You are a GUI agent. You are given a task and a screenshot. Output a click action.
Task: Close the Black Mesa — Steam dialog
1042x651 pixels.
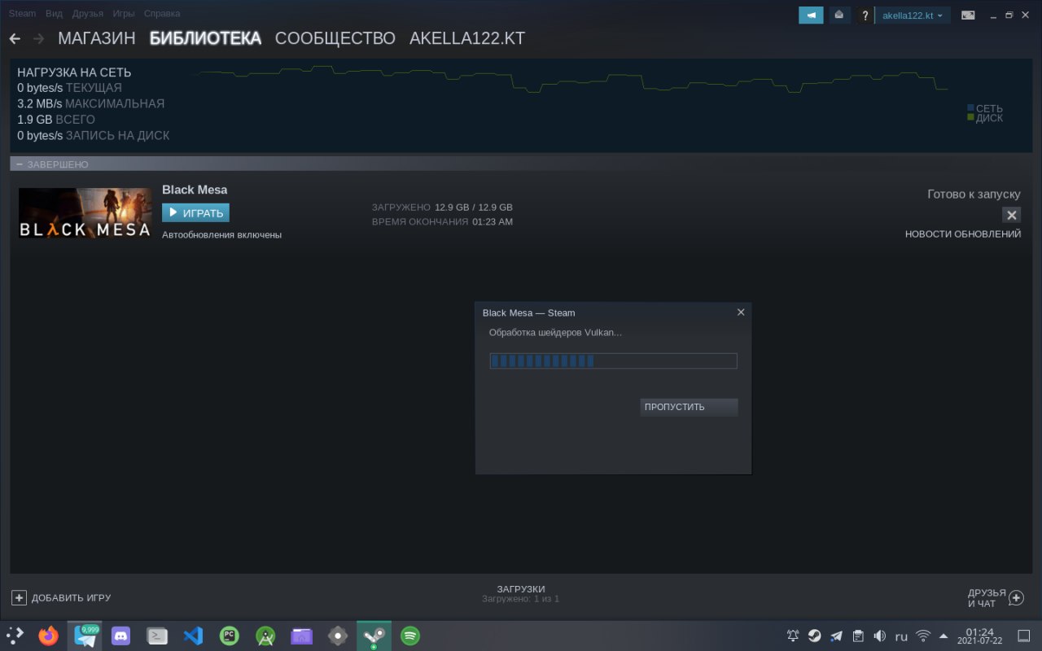click(740, 312)
